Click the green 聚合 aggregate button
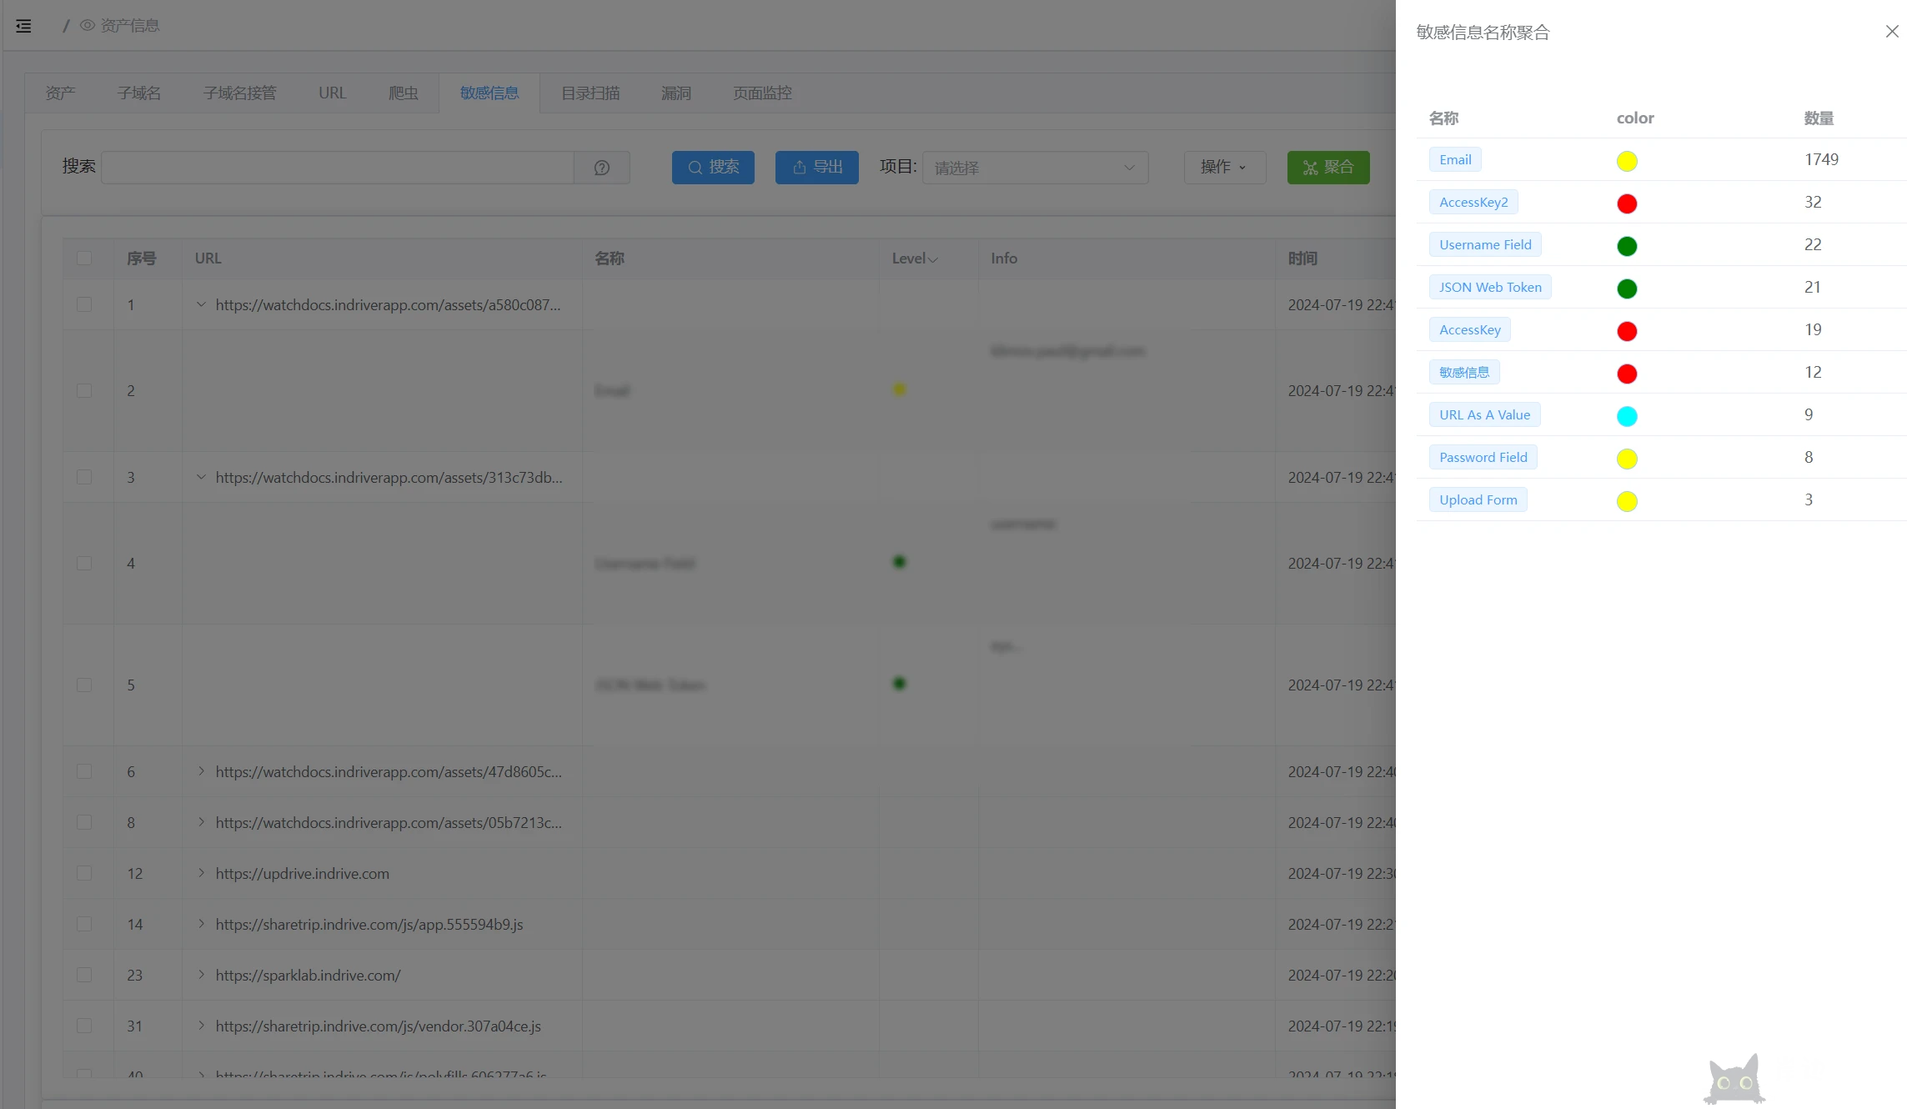This screenshot has width=1907, height=1109. click(1327, 168)
